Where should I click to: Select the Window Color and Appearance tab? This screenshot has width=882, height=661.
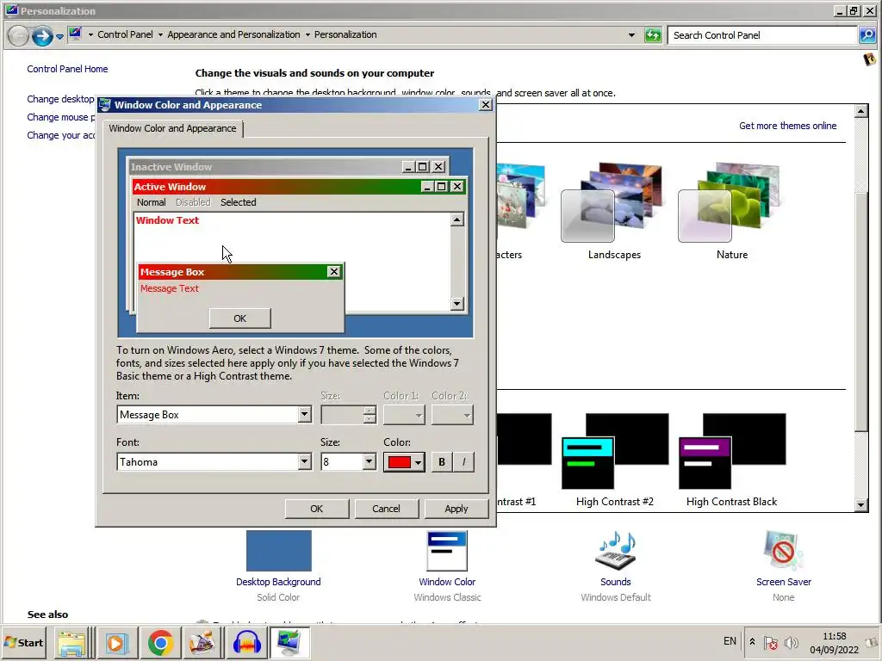pyautogui.click(x=172, y=128)
